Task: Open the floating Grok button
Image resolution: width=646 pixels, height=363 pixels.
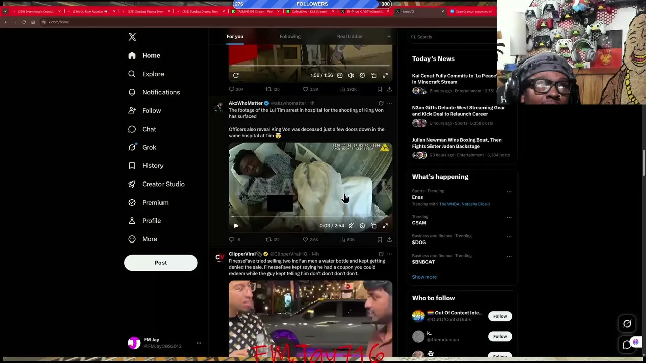Action: tap(627, 324)
